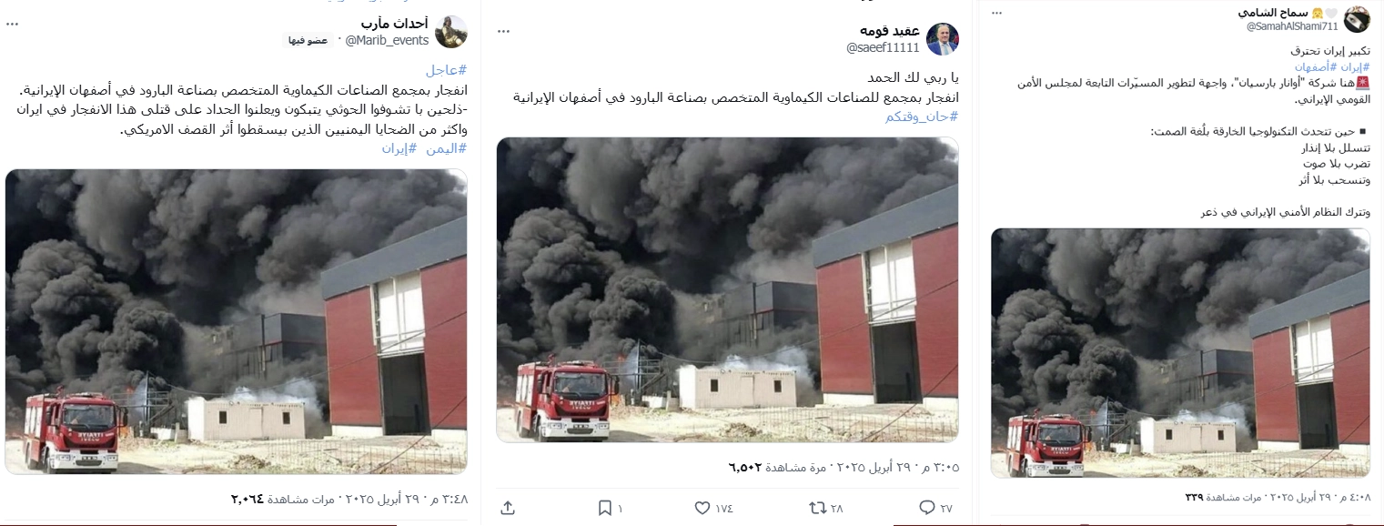1384x526 pixels.
Task: Click the reply icon under middle tweet
Action: tap(926, 507)
